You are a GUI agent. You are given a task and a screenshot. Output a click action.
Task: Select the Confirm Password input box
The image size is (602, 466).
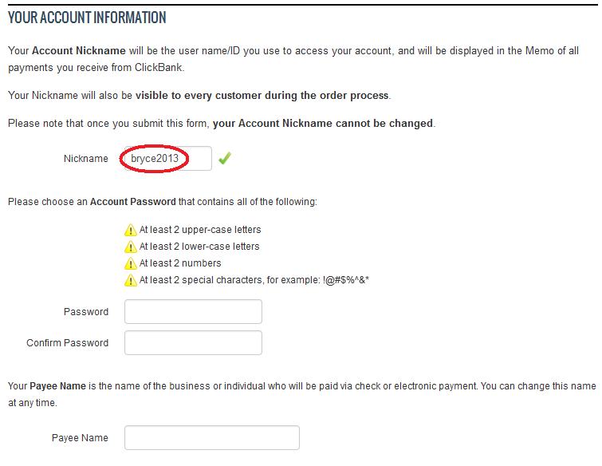coord(193,342)
